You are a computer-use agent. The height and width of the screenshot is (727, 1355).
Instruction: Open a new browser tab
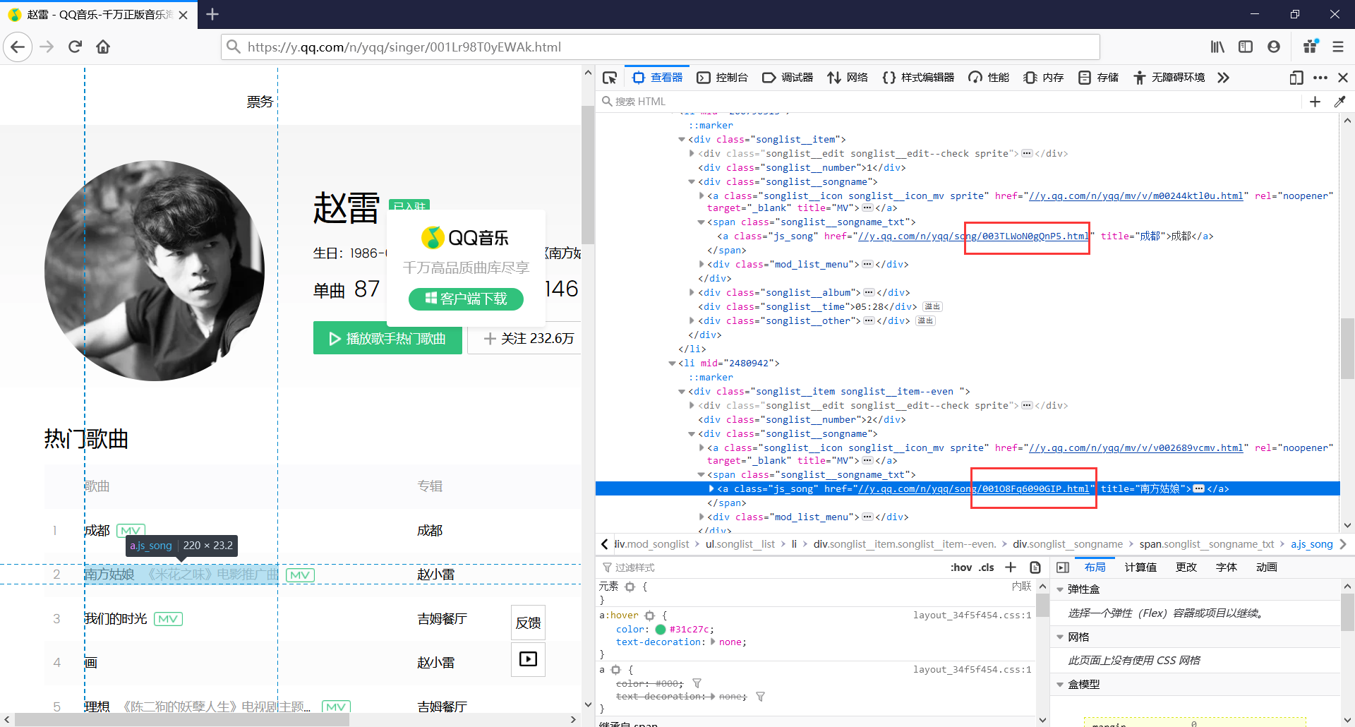coord(212,14)
